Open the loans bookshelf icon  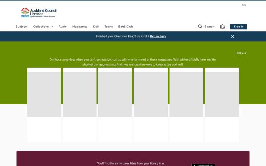[x=223, y=27]
